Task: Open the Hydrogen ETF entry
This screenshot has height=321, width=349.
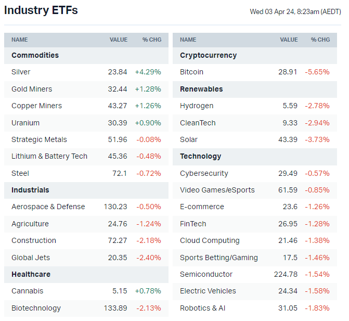Action: [197, 106]
